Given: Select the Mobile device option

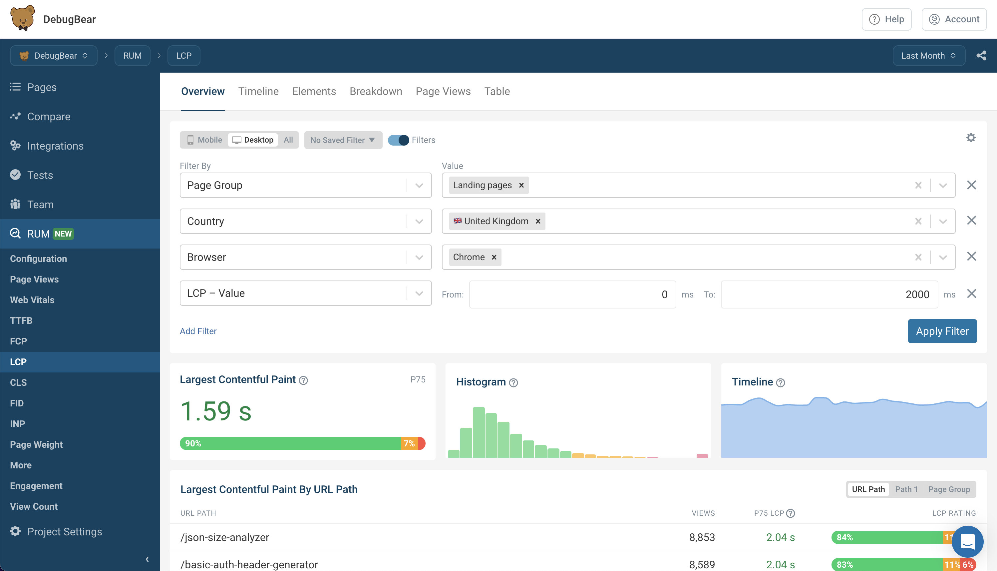Looking at the screenshot, I should coord(204,140).
